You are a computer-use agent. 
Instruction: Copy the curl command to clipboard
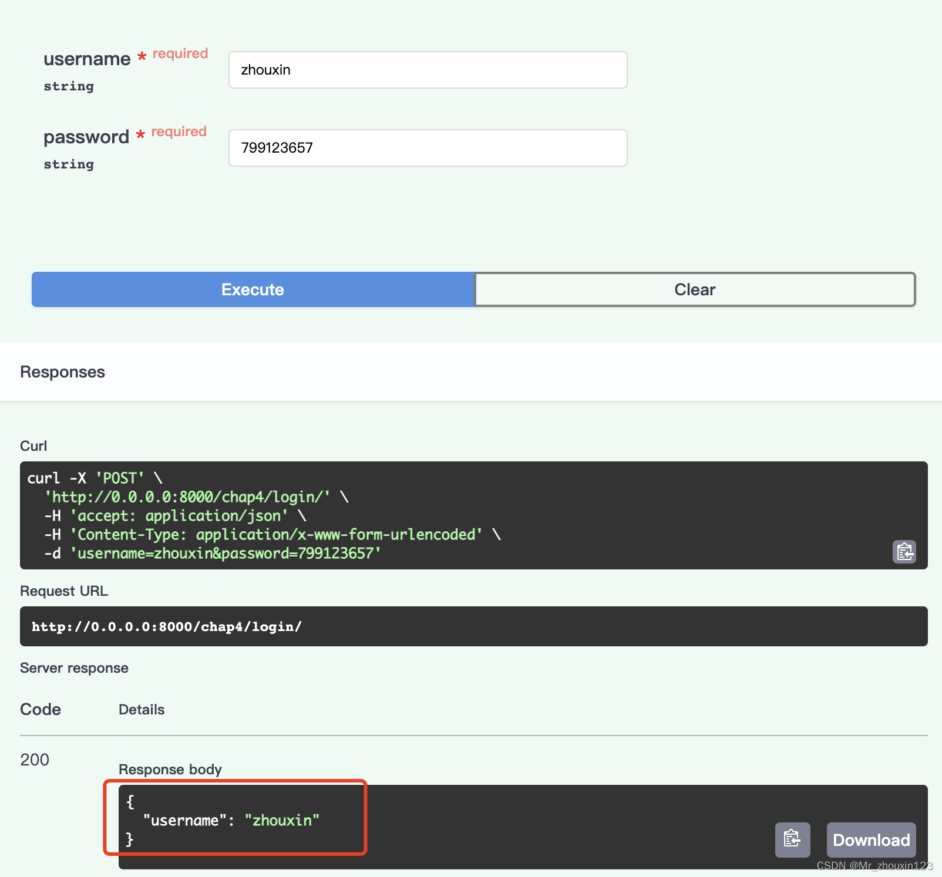(x=904, y=552)
